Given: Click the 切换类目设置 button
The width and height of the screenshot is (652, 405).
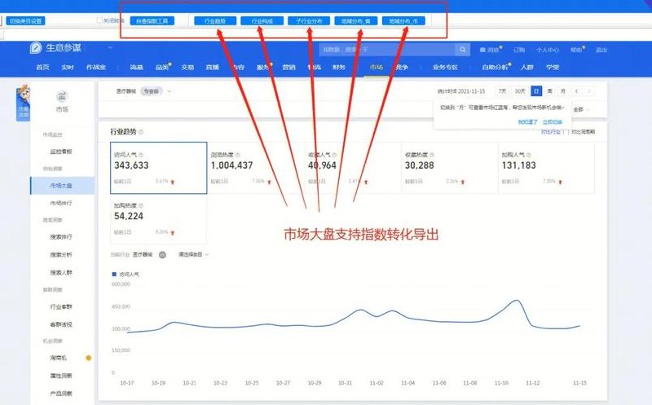Looking at the screenshot, I should [26, 21].
